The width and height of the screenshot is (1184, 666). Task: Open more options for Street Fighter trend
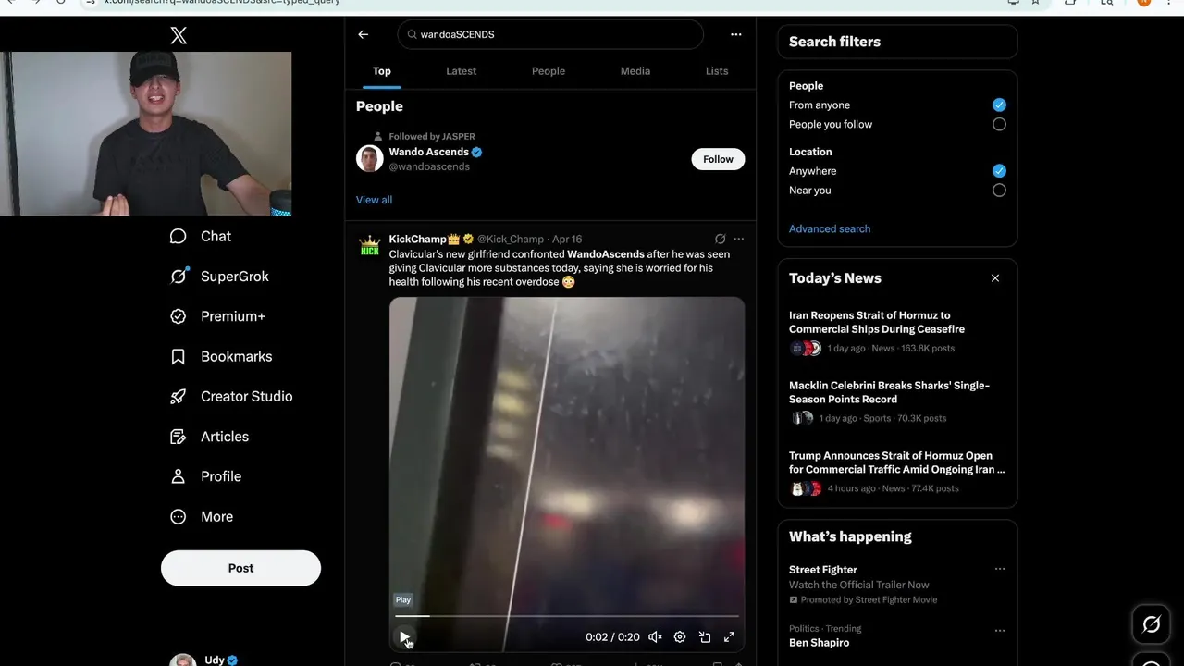tap(1000, 570)
